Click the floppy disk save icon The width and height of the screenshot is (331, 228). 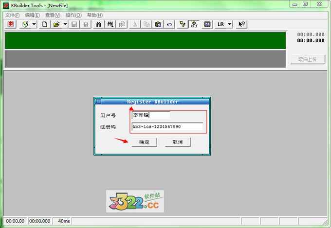click(74, 24)
